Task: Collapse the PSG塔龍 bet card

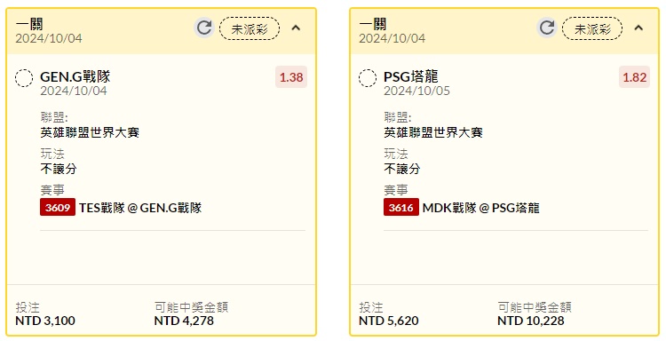Action: pos(638,28)
